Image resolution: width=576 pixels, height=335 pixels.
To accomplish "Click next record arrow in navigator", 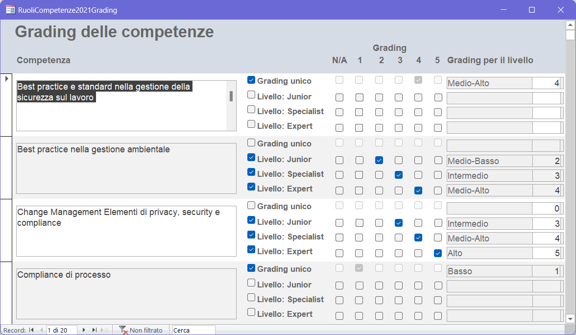I will click(84, 330).
